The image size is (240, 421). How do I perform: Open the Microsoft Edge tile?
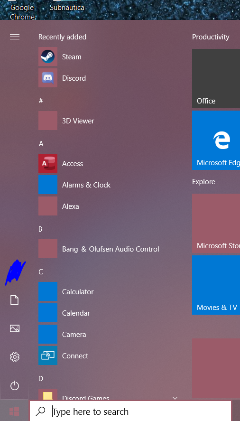[216, 140]
